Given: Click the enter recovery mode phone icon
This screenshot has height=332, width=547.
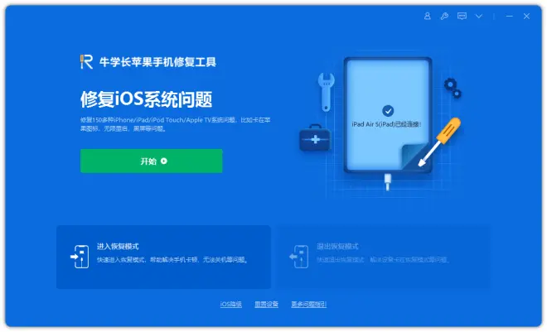Looking at the screenshot, I should click(x=80, y=257).
